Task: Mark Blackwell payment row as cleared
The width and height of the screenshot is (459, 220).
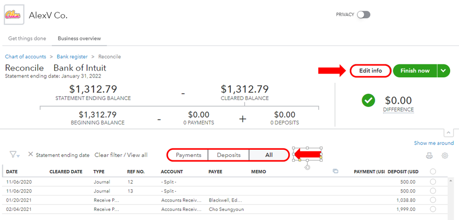Action: point(433,200)
